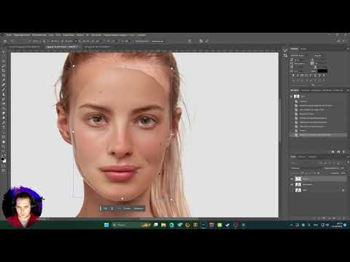Switch to the first document tab
The image size is (350, 262).
pyautogui.click(x=24, y=47)
